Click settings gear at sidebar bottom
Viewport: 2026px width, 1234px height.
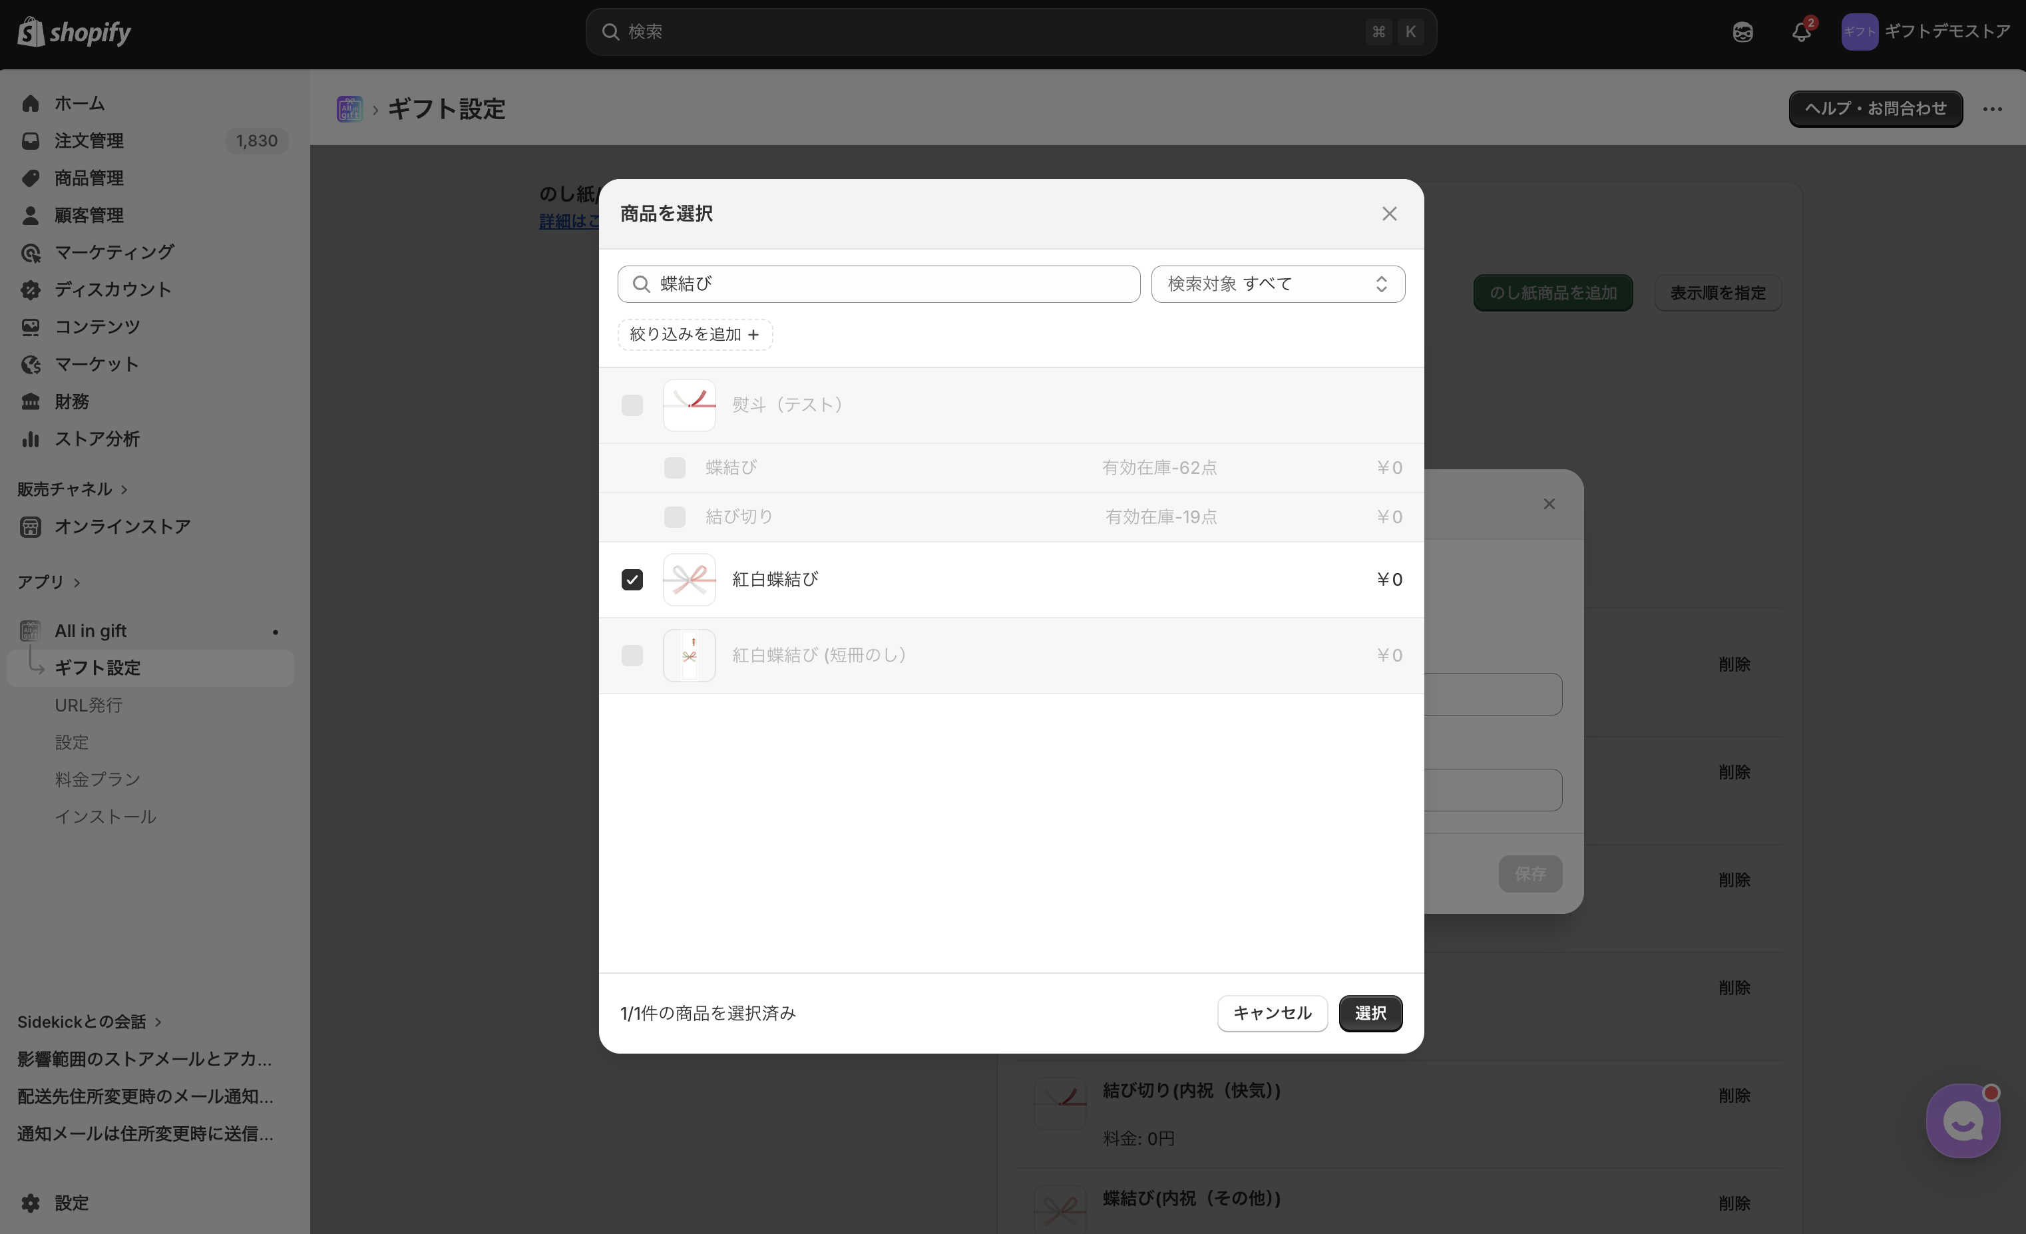tap(31, 1203)
